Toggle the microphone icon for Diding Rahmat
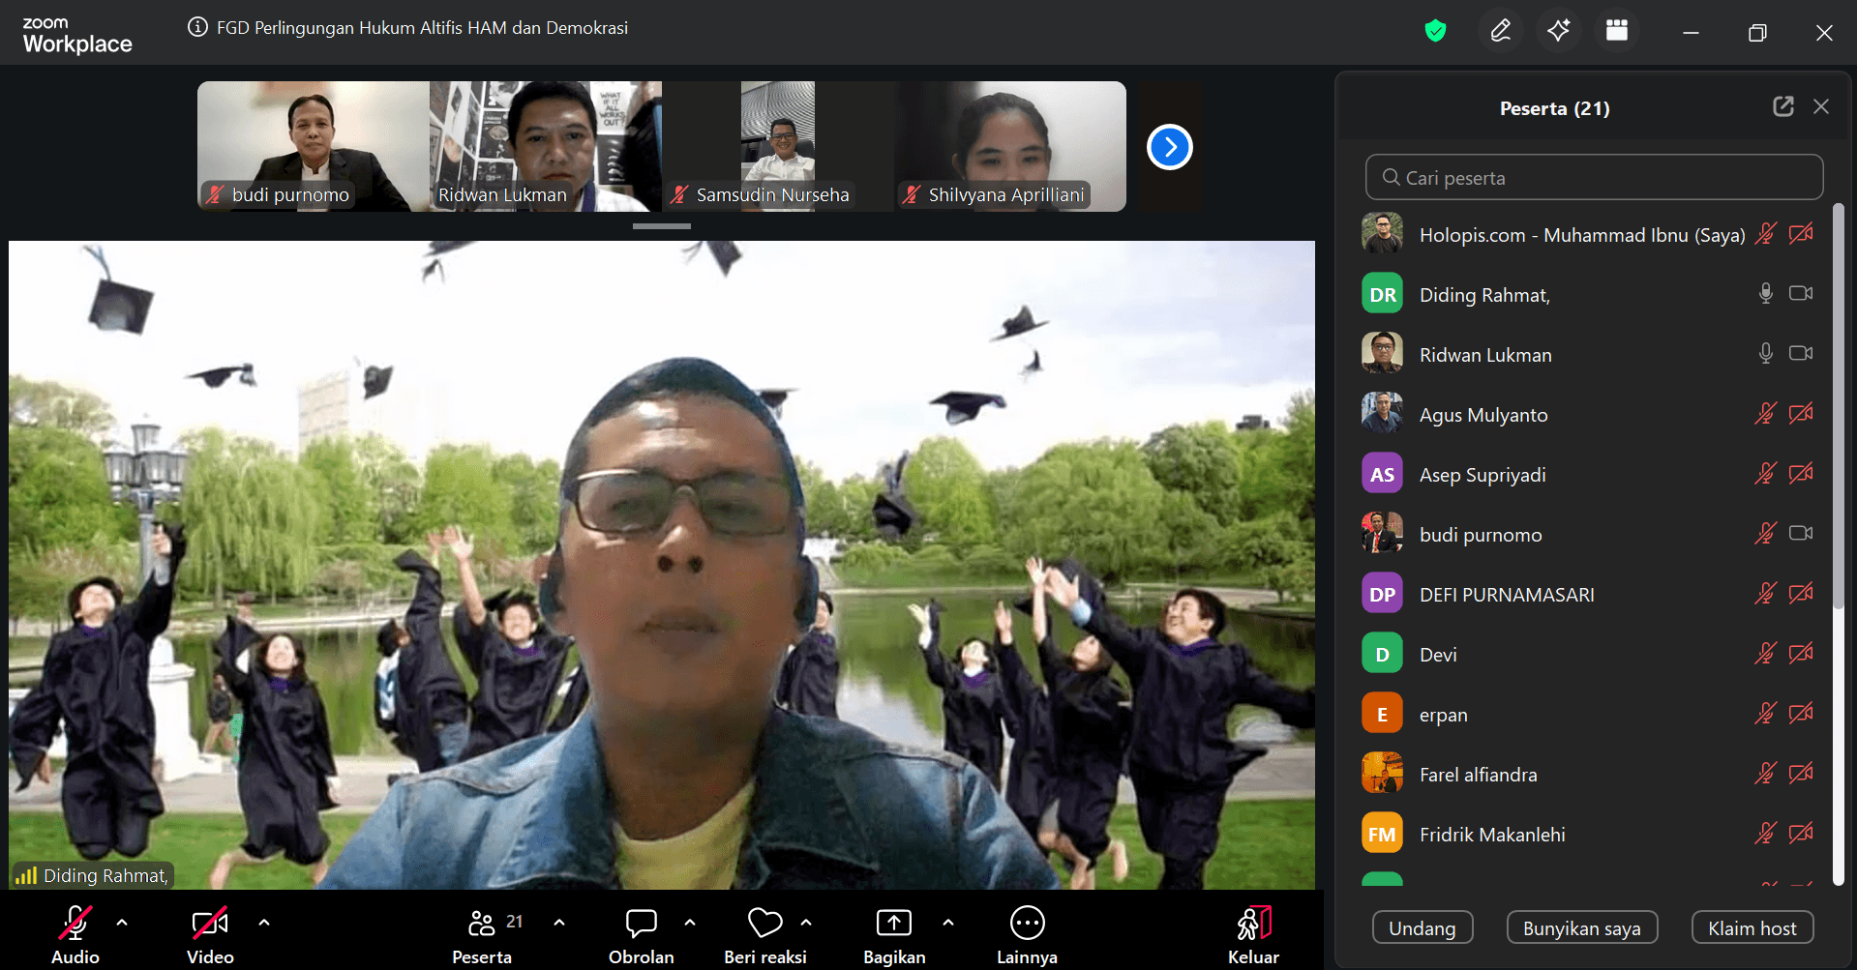 coord(1765,293)
